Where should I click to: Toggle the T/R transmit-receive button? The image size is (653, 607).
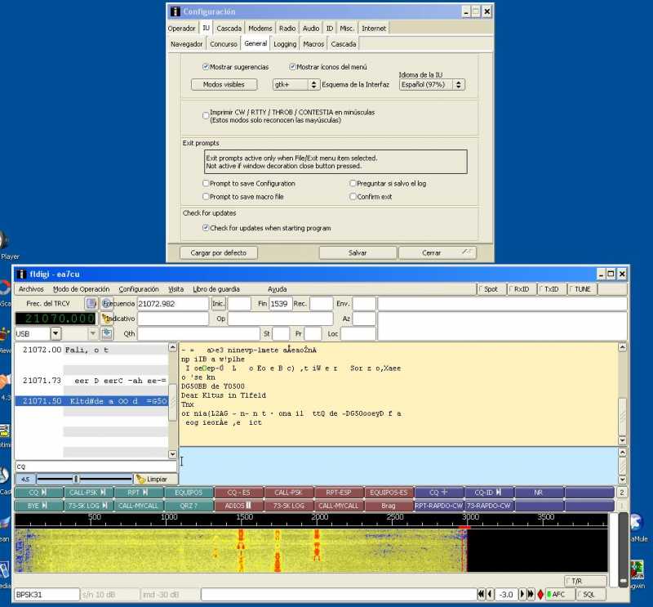point(585,581)
